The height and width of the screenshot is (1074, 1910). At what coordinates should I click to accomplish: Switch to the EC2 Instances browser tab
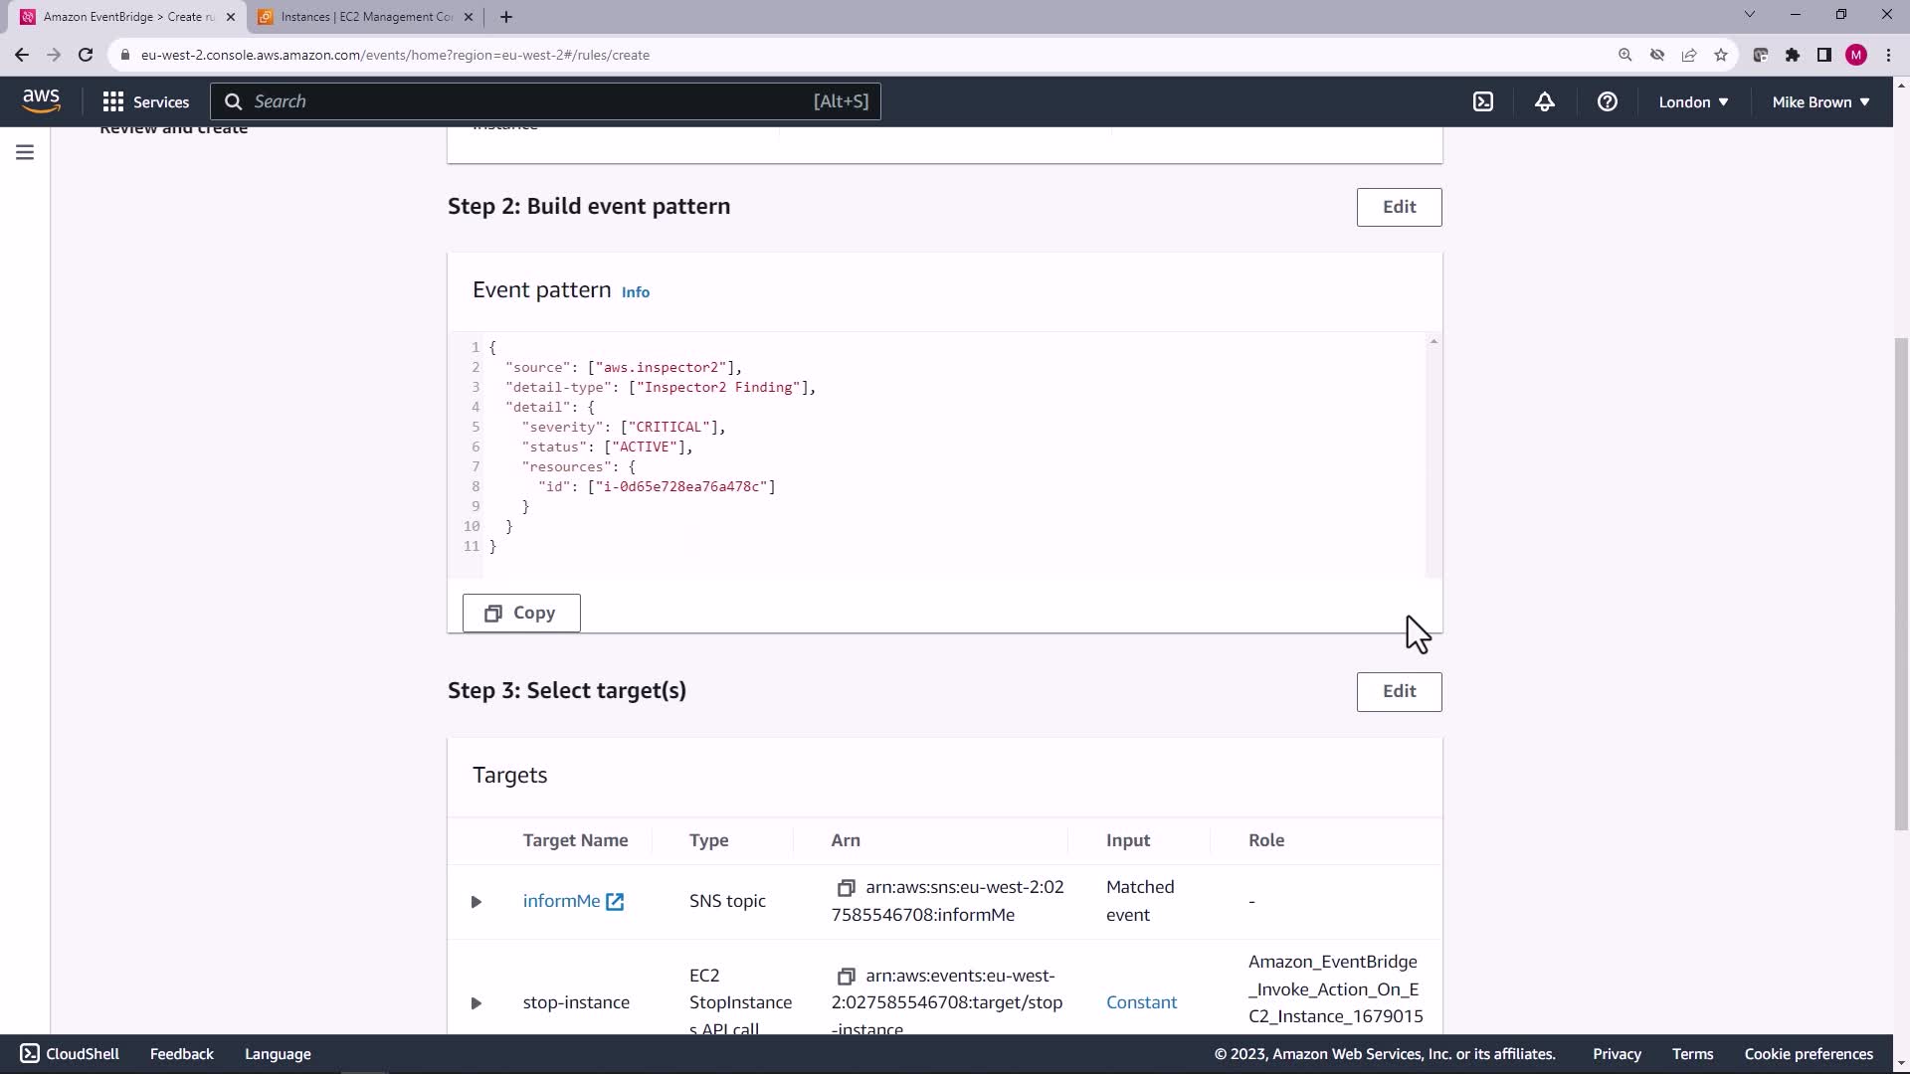[366, 17]
